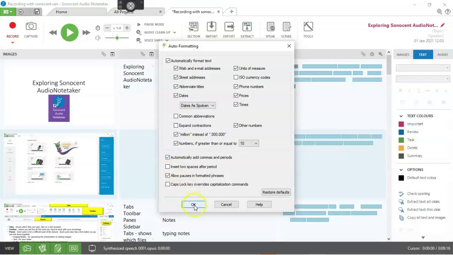The height and width of the screenshot is (255, 453).
Task: Click Check spelling link
Action: (x=418, y=194)
